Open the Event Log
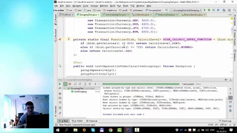This screenshot has width=237, height=133. tap(225, 121)
